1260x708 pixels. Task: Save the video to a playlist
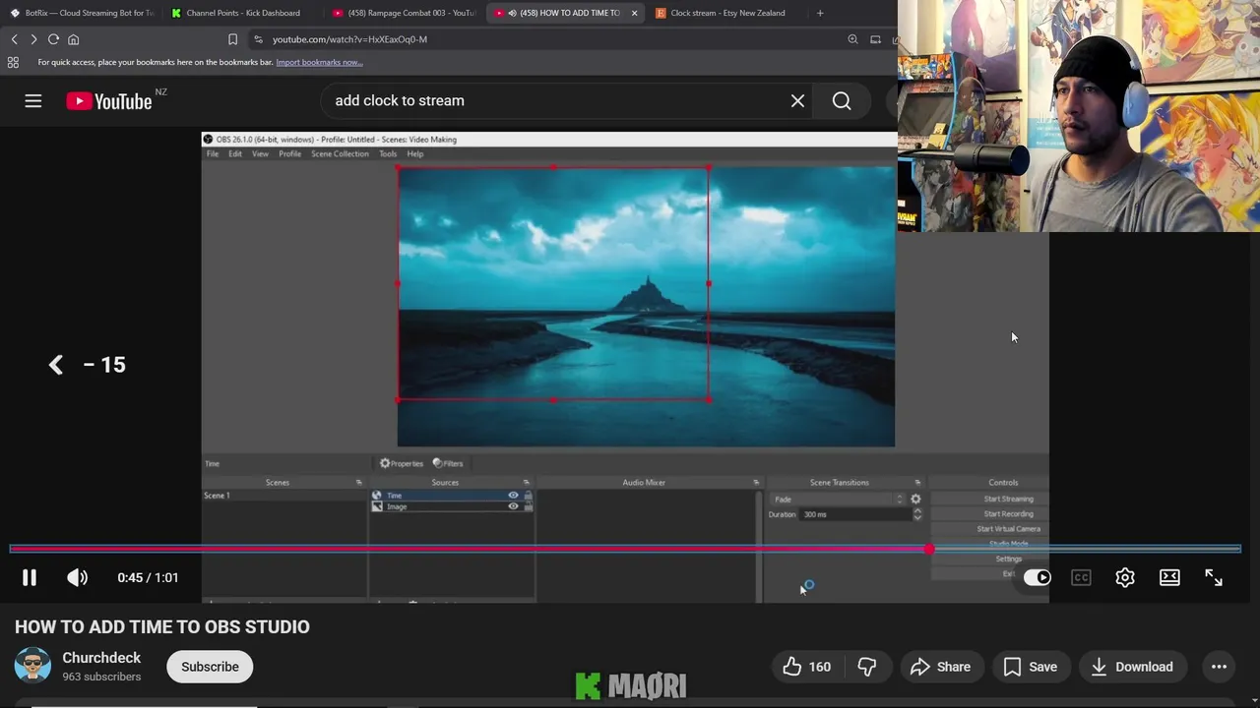1030,667
